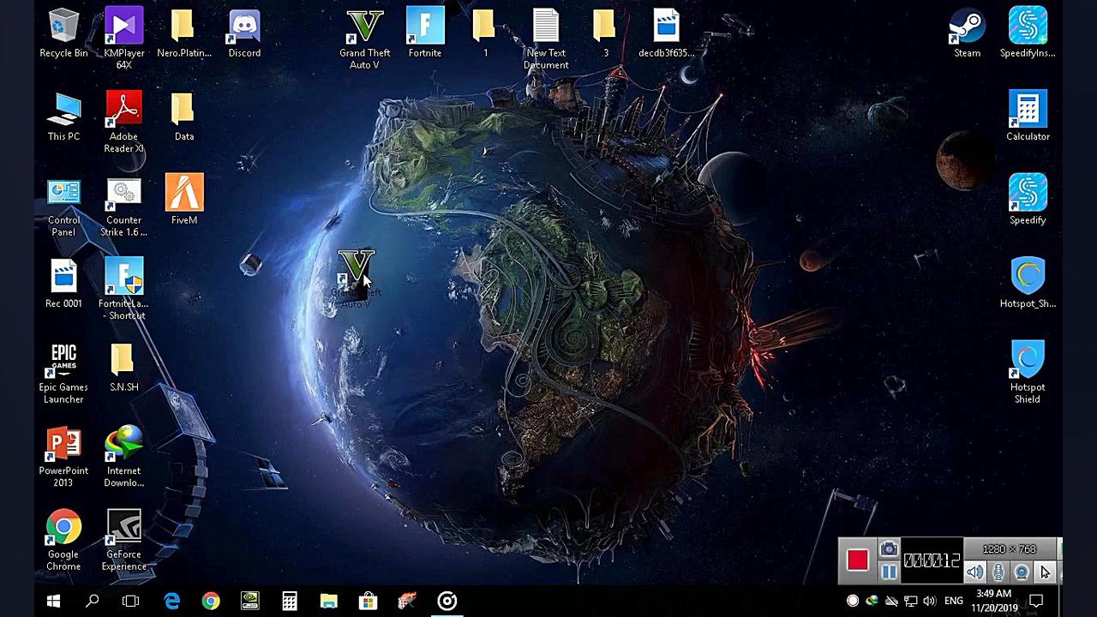1097x617 pixels.
Task: Toggle system sound capture in the recorder
Action: pos(975,572)
